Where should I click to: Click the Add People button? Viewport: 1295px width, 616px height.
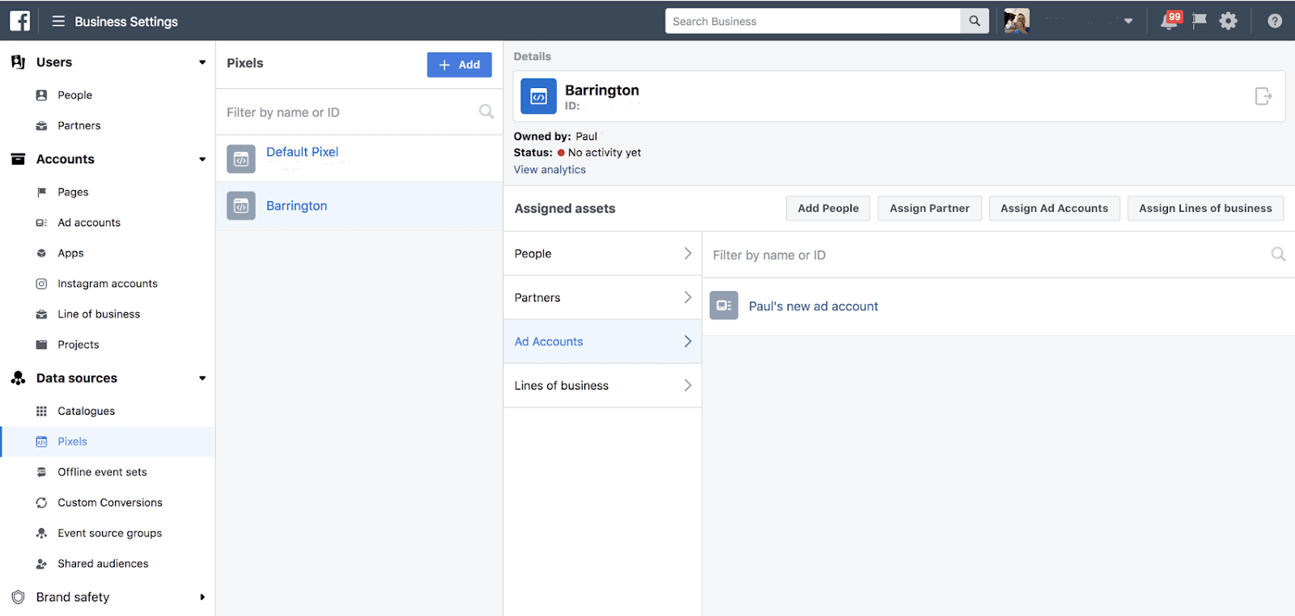pos(828,209)
